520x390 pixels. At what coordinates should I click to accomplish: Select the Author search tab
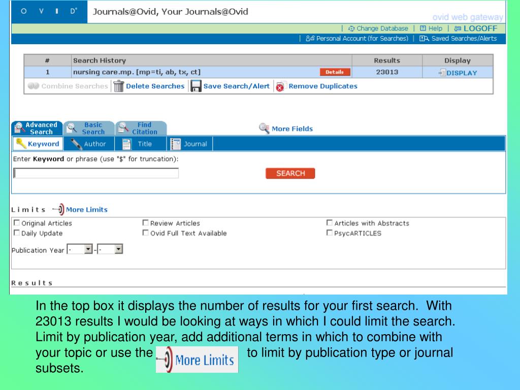pyautogui.click(x=89, y=144)
